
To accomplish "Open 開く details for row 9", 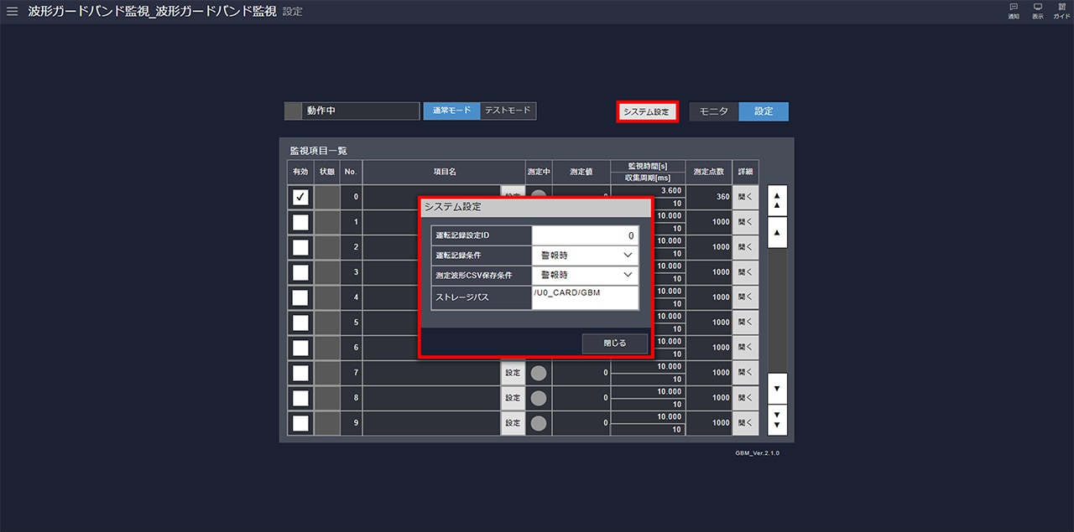I will point(745,423).
